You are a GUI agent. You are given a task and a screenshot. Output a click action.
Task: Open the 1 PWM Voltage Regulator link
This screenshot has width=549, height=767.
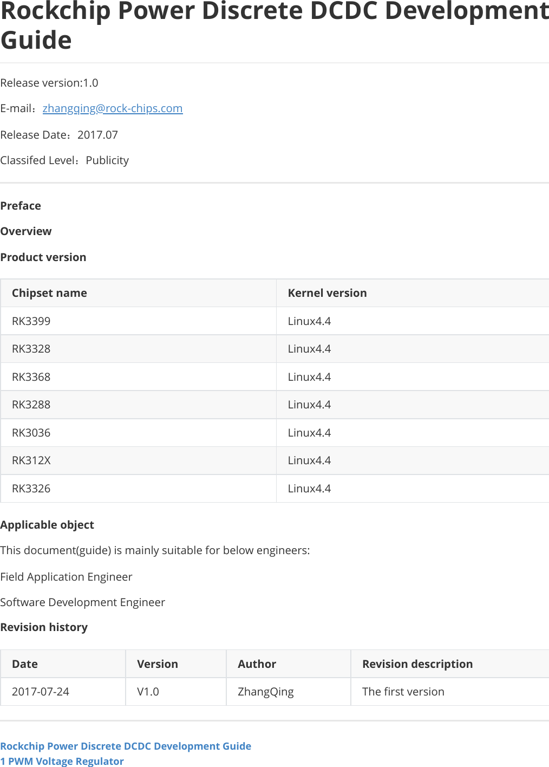(62, 761)
